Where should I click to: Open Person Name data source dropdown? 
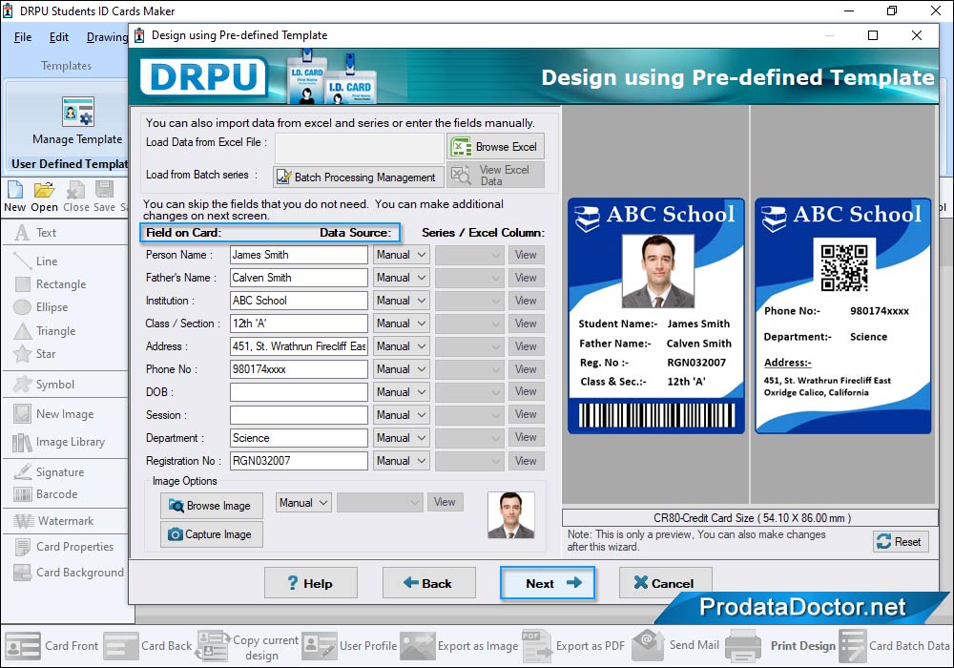point(401,255)
